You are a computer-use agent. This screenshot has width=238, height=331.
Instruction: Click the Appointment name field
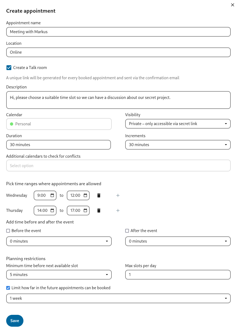click(x=118, y=32)
